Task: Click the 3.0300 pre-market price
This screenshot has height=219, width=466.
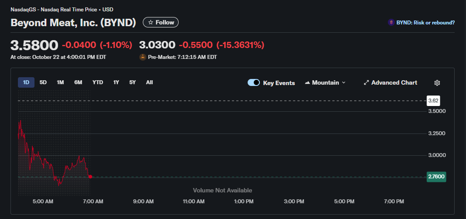Action: pyautogui.click(x=158, y=45)
